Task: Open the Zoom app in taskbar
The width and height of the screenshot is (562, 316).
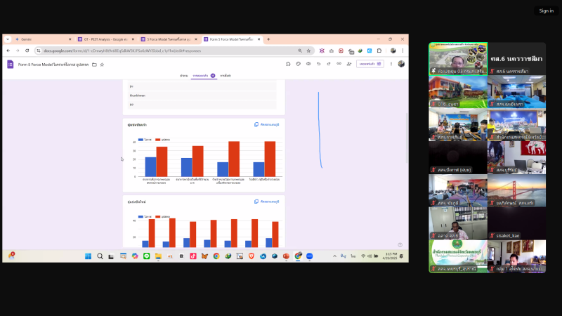Action: [310, 256]
